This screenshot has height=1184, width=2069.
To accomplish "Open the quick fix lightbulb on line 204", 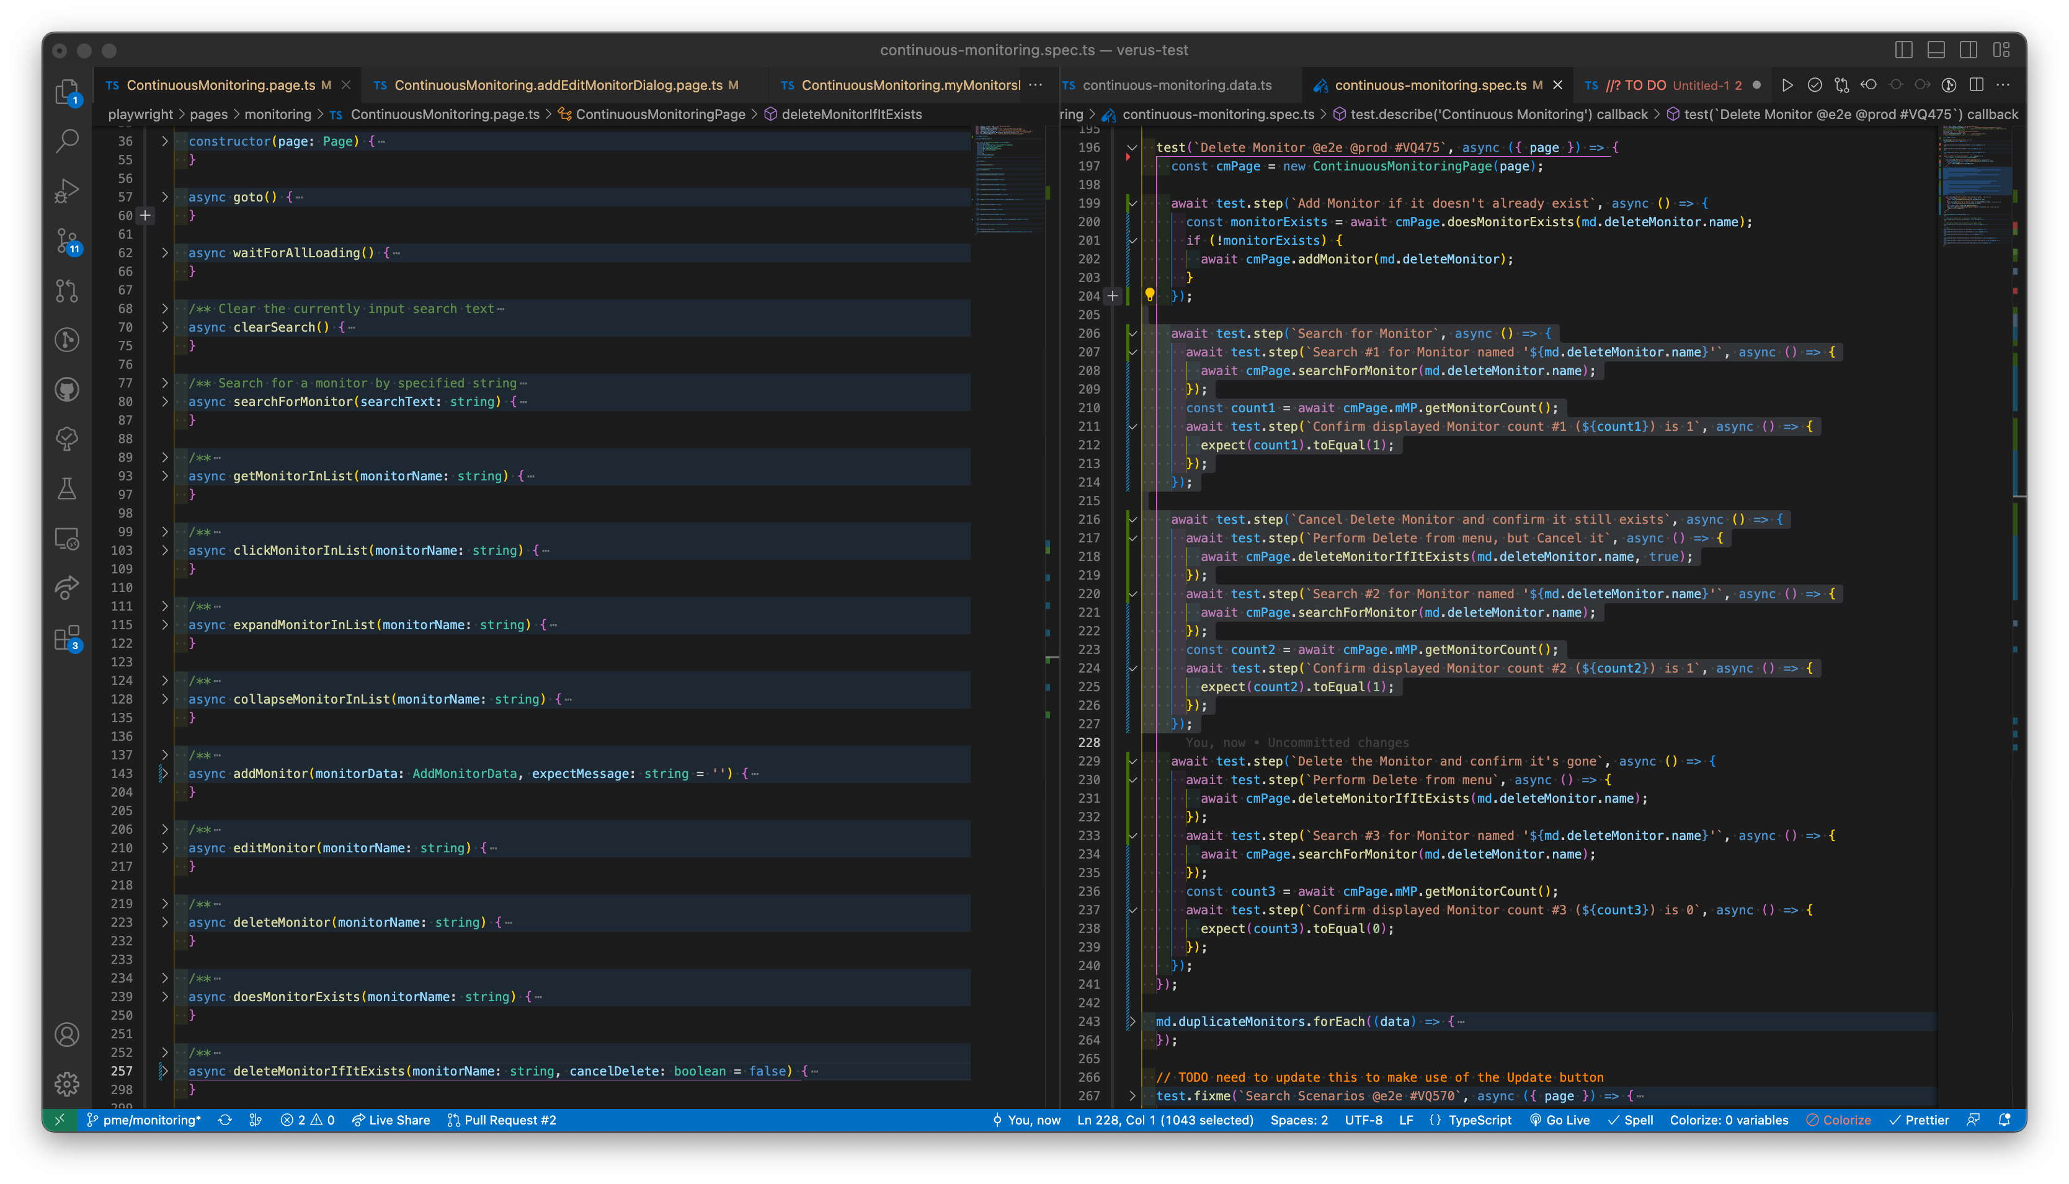I will [x=1150, y=295].
